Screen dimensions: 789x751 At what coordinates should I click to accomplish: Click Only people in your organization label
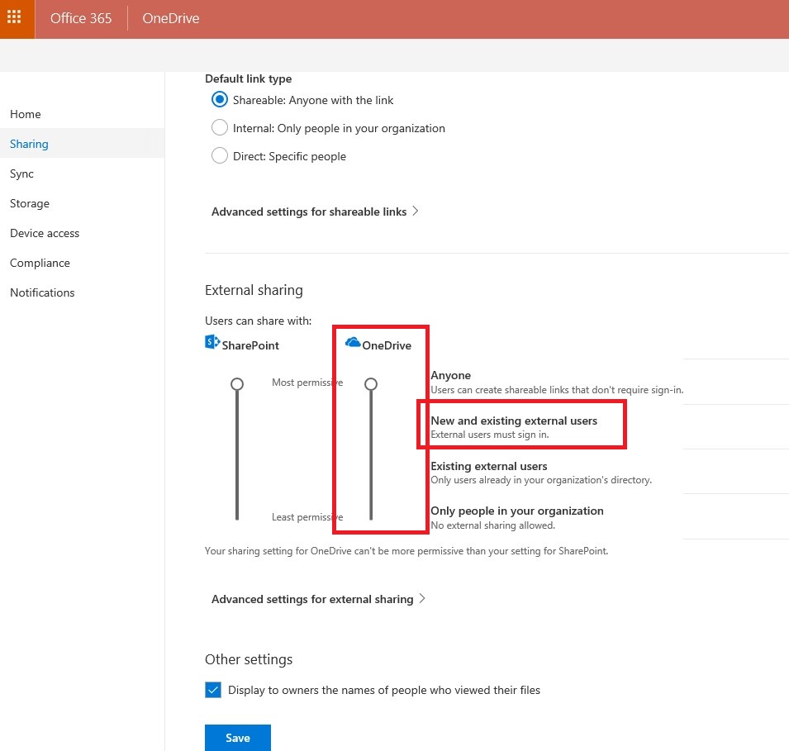pyautogui.click(x=517, y=511)
